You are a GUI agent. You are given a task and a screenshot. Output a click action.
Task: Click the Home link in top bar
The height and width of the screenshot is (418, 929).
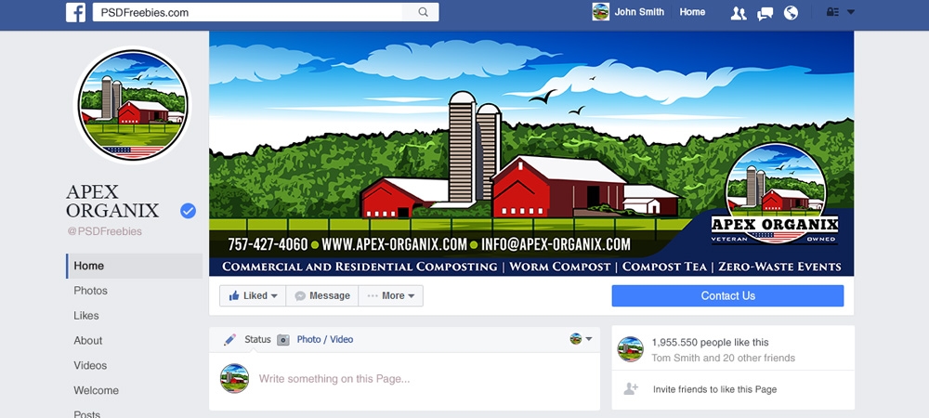pos(692,12)
